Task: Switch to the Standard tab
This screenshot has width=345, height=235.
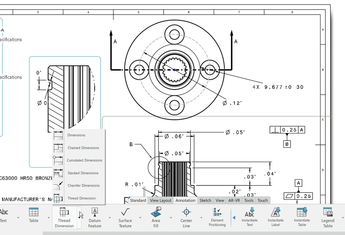Action: pyautogui.click(x=138, y=201)
